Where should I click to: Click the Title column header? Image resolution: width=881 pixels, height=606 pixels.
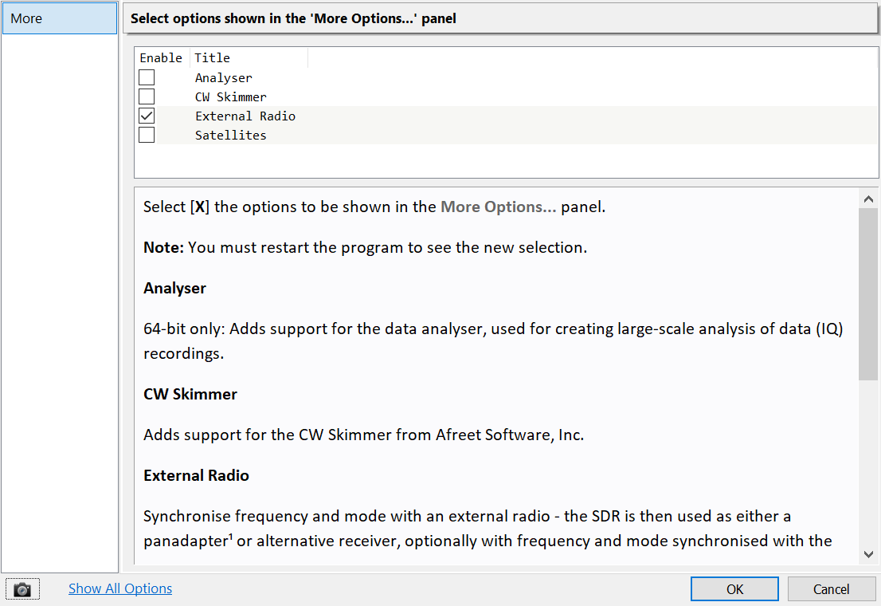point(212,57)
